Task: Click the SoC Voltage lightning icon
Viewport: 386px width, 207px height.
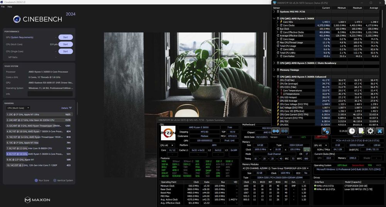Action: coord(278,107)
